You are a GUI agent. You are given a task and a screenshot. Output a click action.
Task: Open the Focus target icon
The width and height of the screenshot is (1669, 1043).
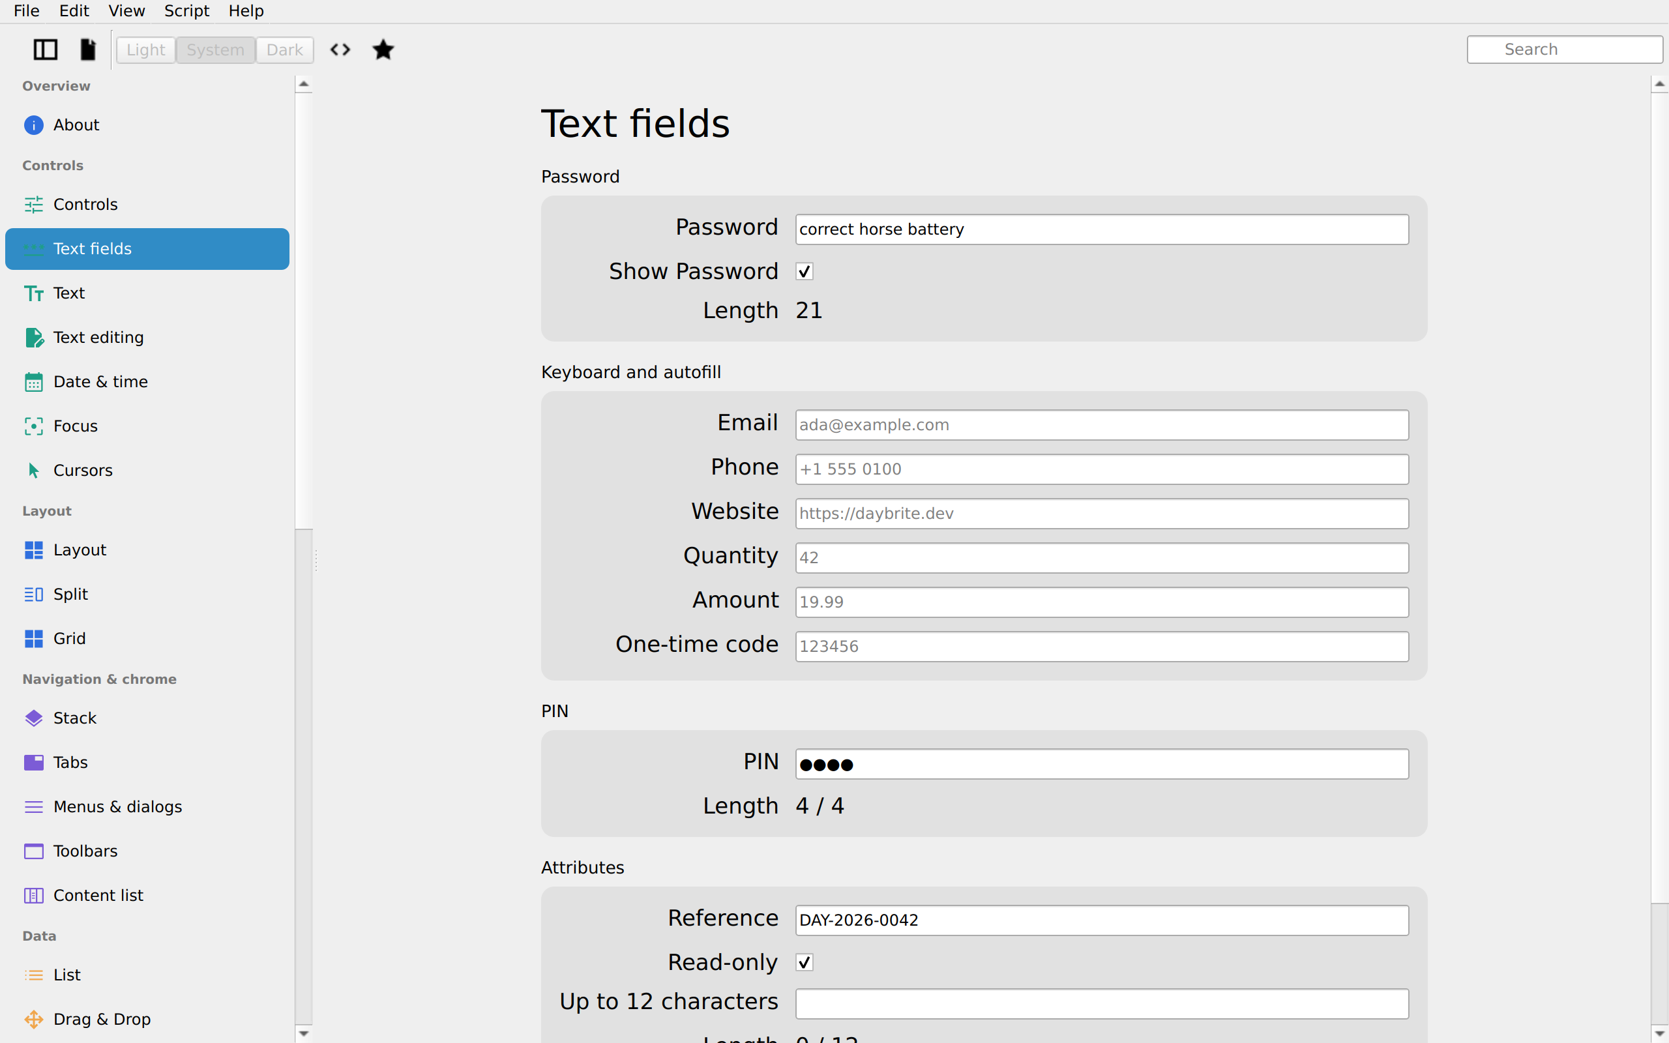tap(34, 426)
